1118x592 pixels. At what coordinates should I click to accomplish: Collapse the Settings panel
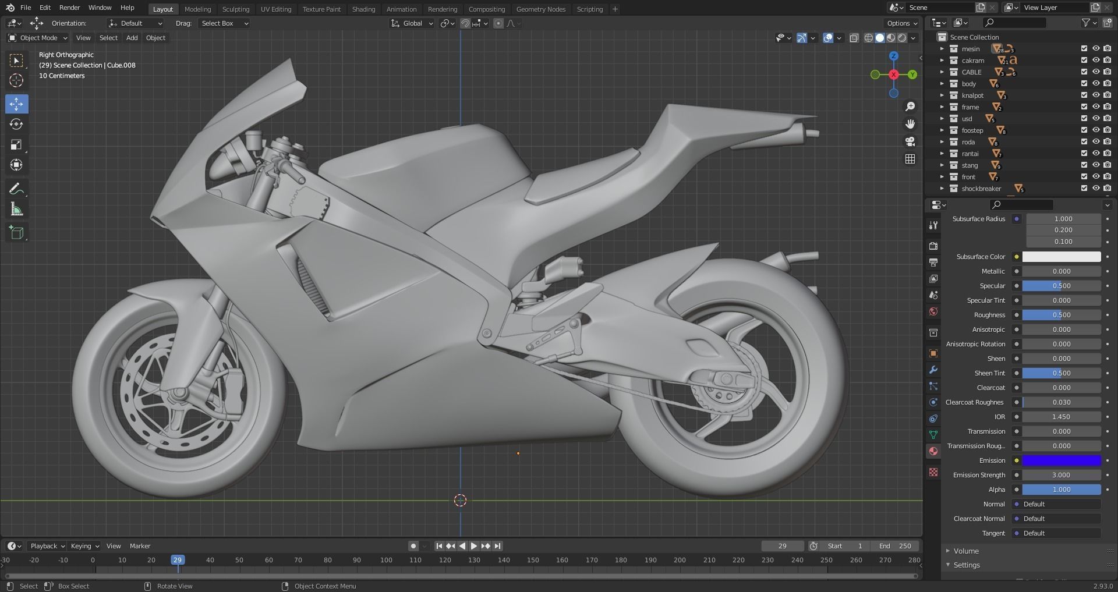(x=967, y=565)
